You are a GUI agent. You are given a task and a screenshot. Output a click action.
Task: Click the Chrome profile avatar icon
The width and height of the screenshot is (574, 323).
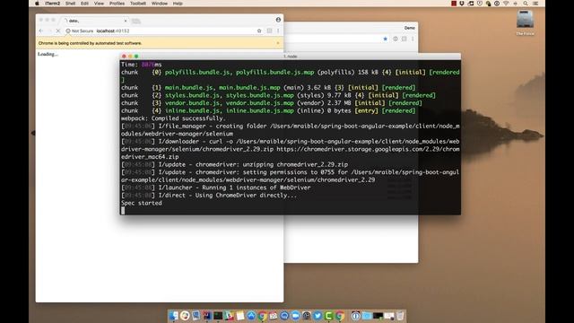tap(278, 20)
